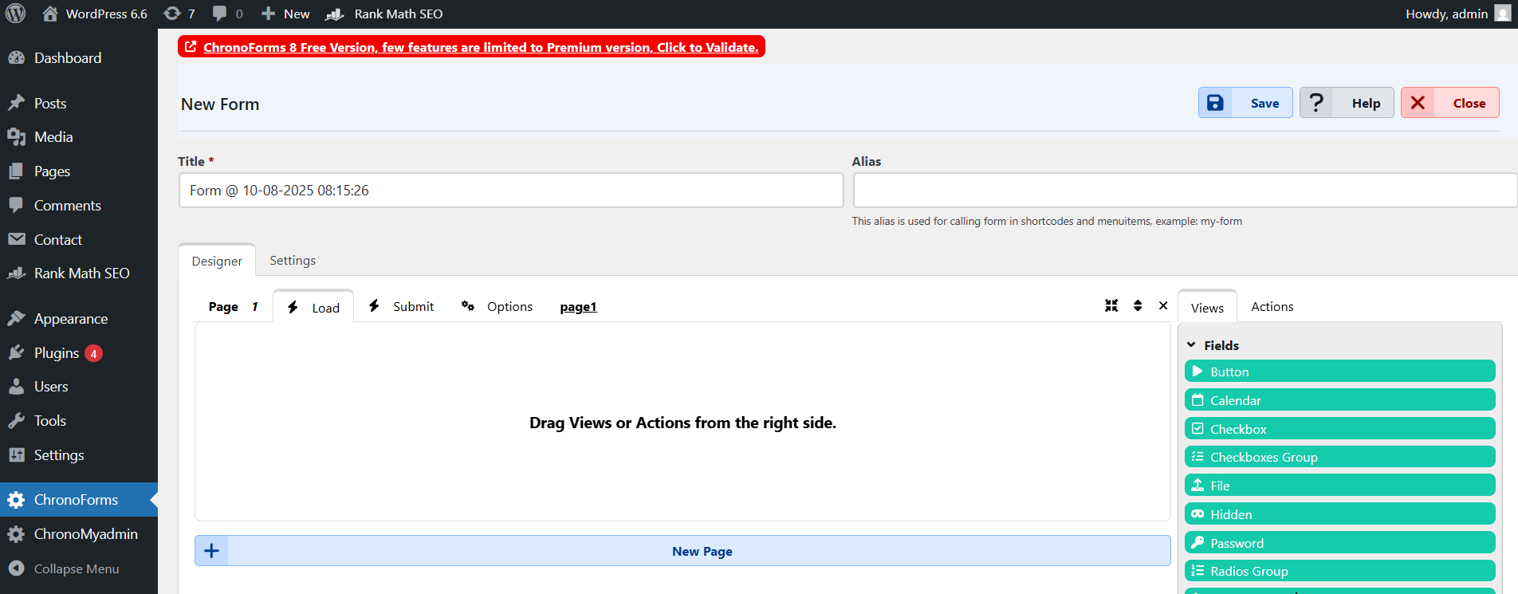Collapse the Fields section
The image size is (1518, 594).
click(x=1213, y=345)
